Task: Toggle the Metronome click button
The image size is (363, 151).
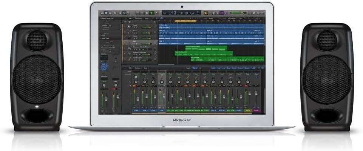Action: (225, 13)
